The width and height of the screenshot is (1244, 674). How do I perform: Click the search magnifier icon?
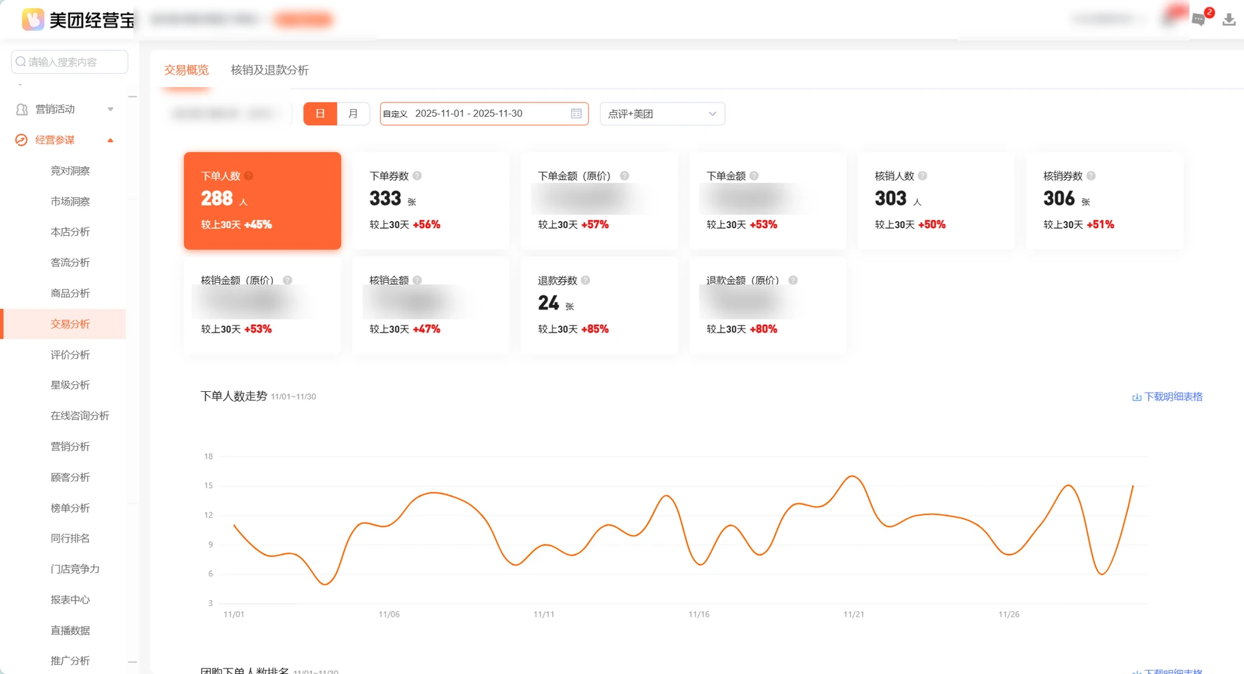(21, 62)
